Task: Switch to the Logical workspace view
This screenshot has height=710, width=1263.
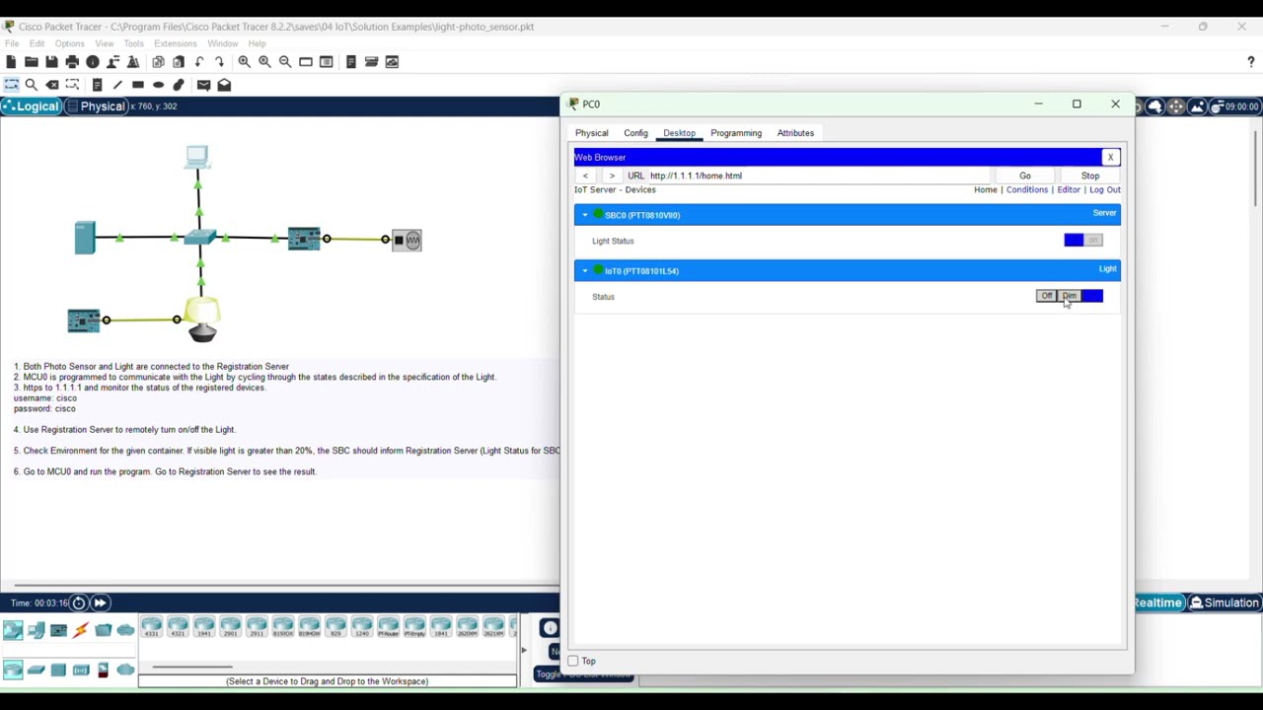Action: pos(32,106)
